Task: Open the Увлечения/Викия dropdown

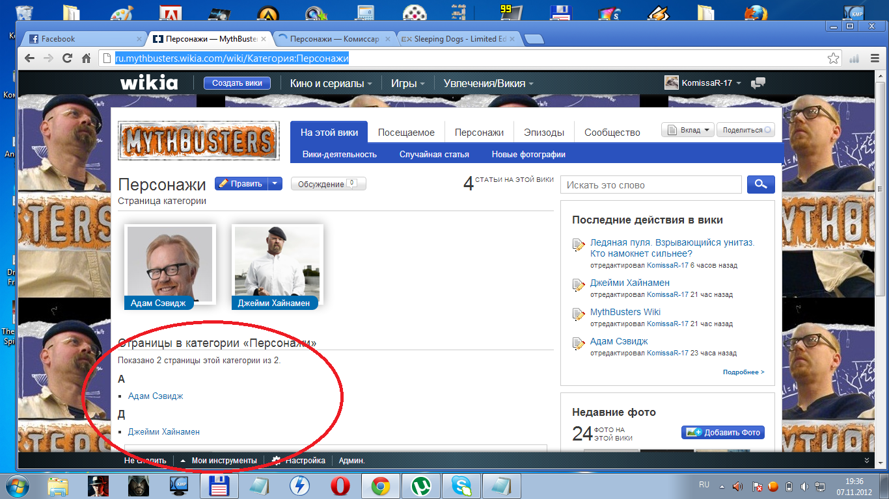Action: pos(488,83)
